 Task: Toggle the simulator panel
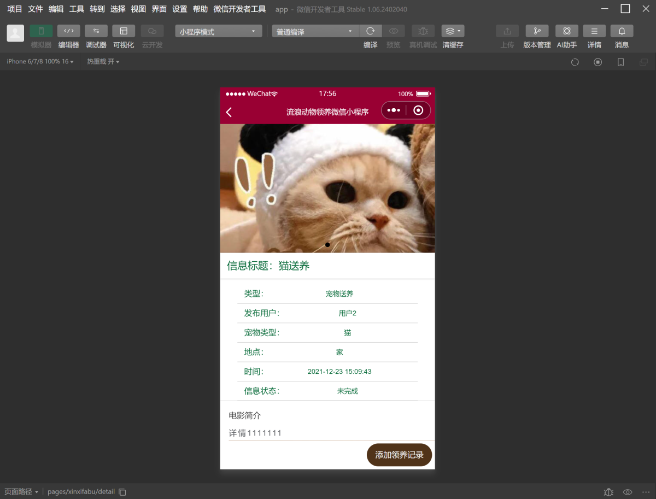(41, 31)
